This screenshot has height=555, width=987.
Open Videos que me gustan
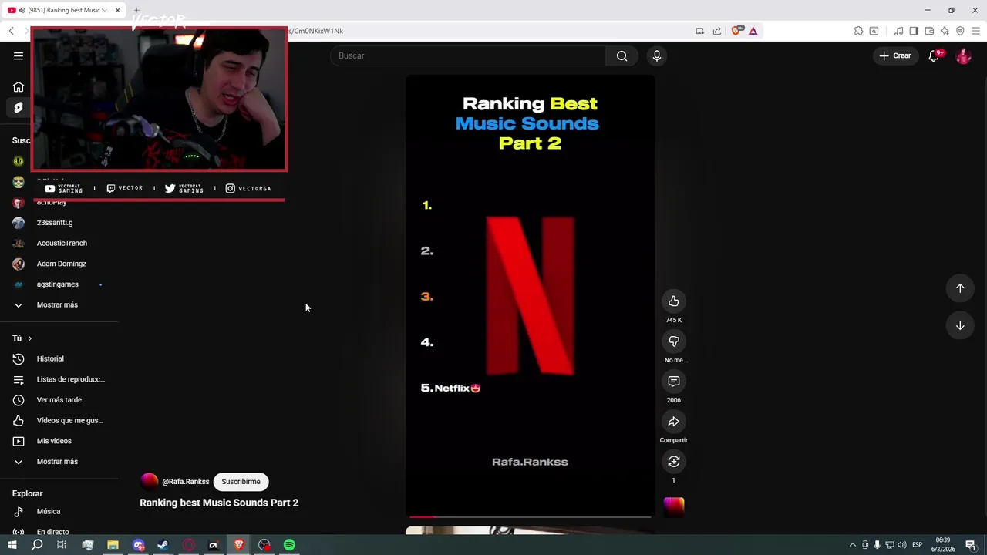(59, 420)
